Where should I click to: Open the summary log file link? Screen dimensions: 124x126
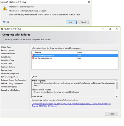click(x=71, y=105)
